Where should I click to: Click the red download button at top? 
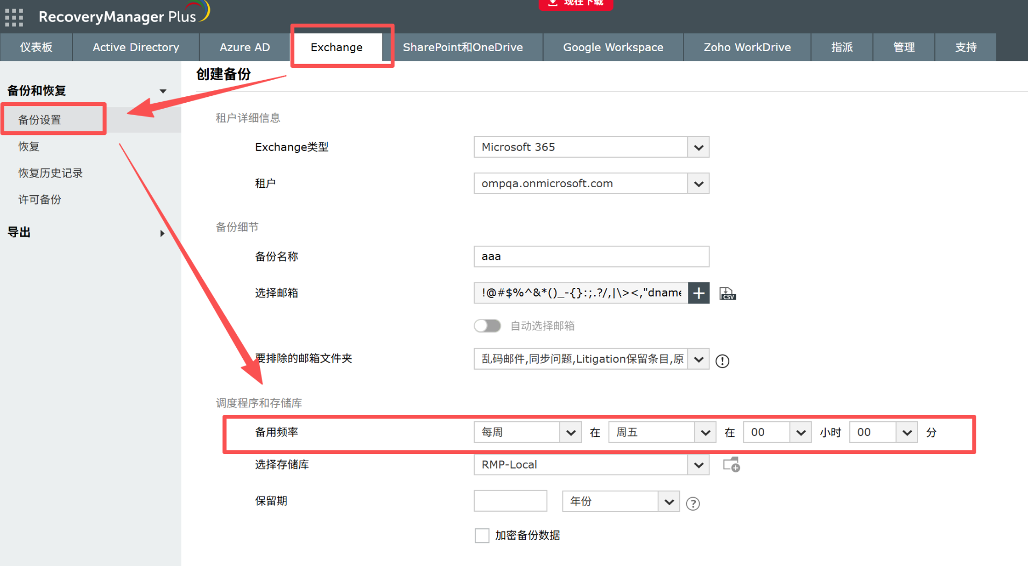coord(575,3)
